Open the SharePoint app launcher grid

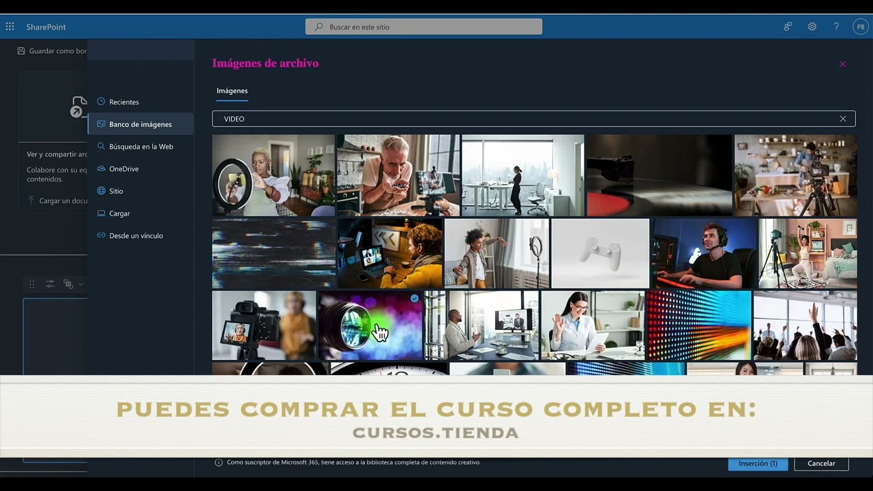(x=10, y=27)
